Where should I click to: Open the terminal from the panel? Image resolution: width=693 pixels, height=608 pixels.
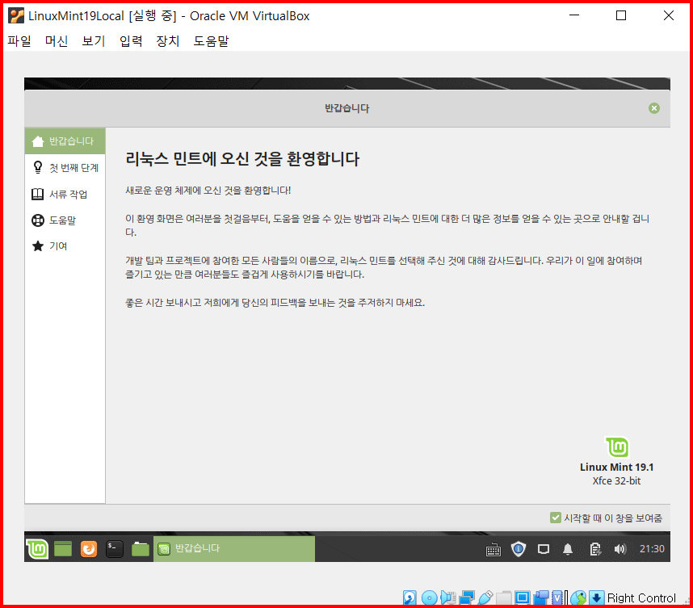pyautogui.click(x=115, y=549)
